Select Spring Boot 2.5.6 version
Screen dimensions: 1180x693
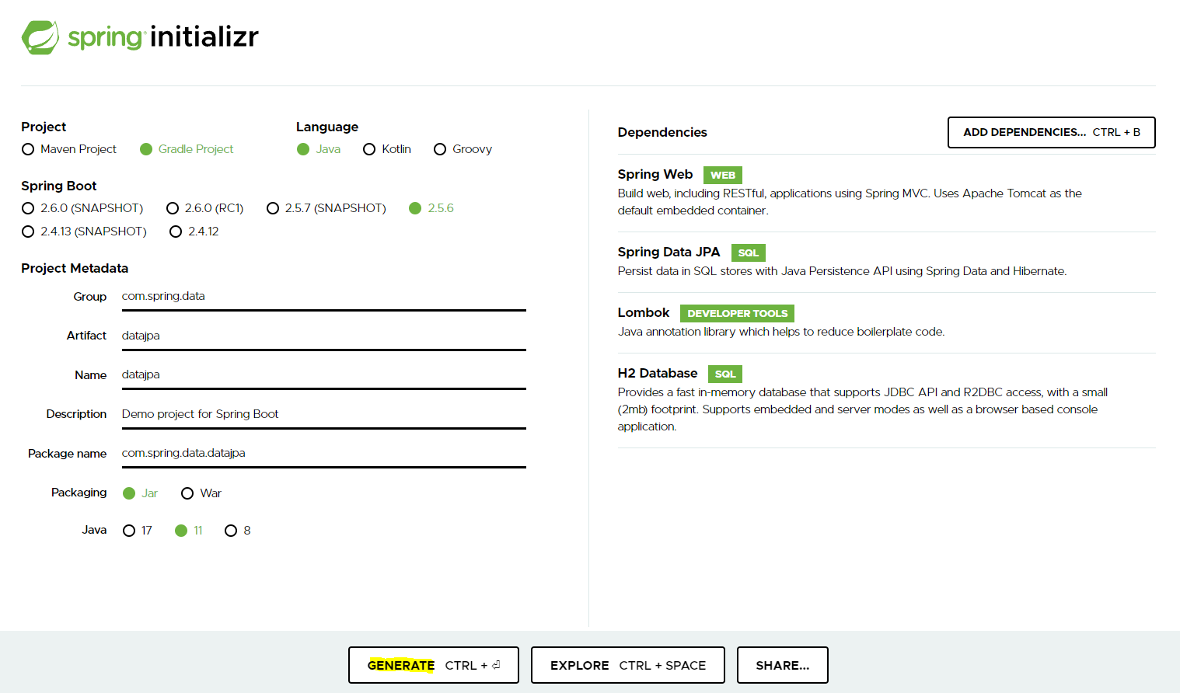431,208
